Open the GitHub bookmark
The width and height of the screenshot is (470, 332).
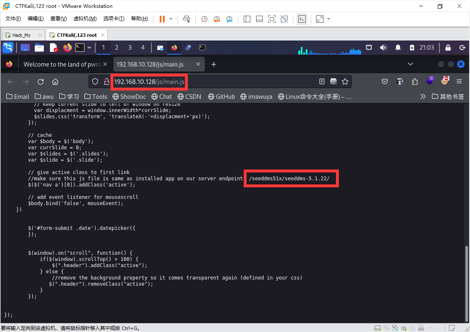coord(221,96)
